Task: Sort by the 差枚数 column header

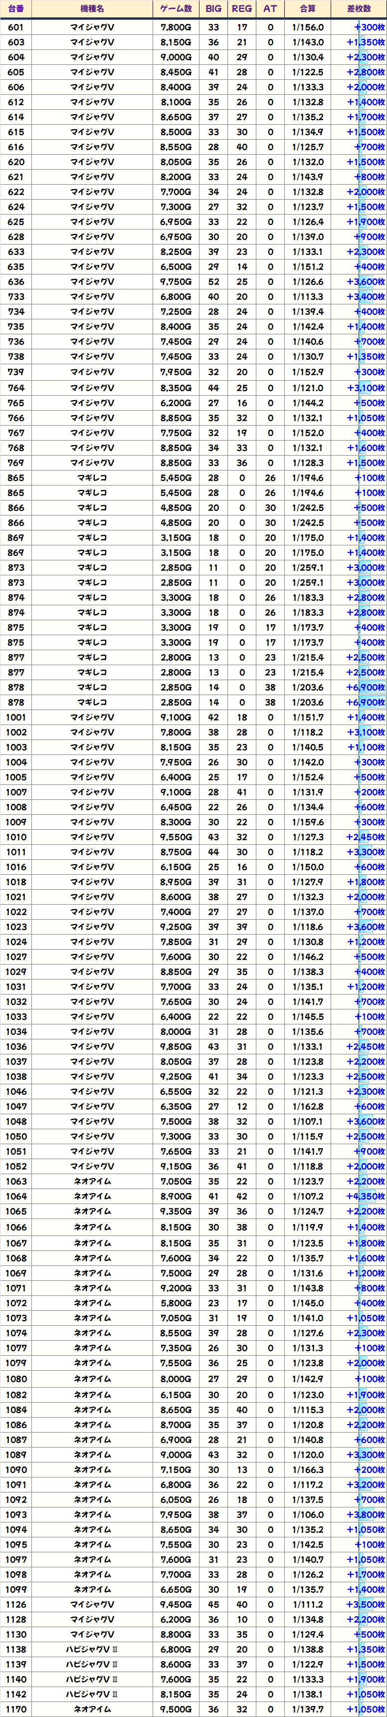Action: pos(359,8)
